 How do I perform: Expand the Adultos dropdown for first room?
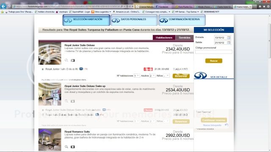pyautogui.click(x=152, y=76)
